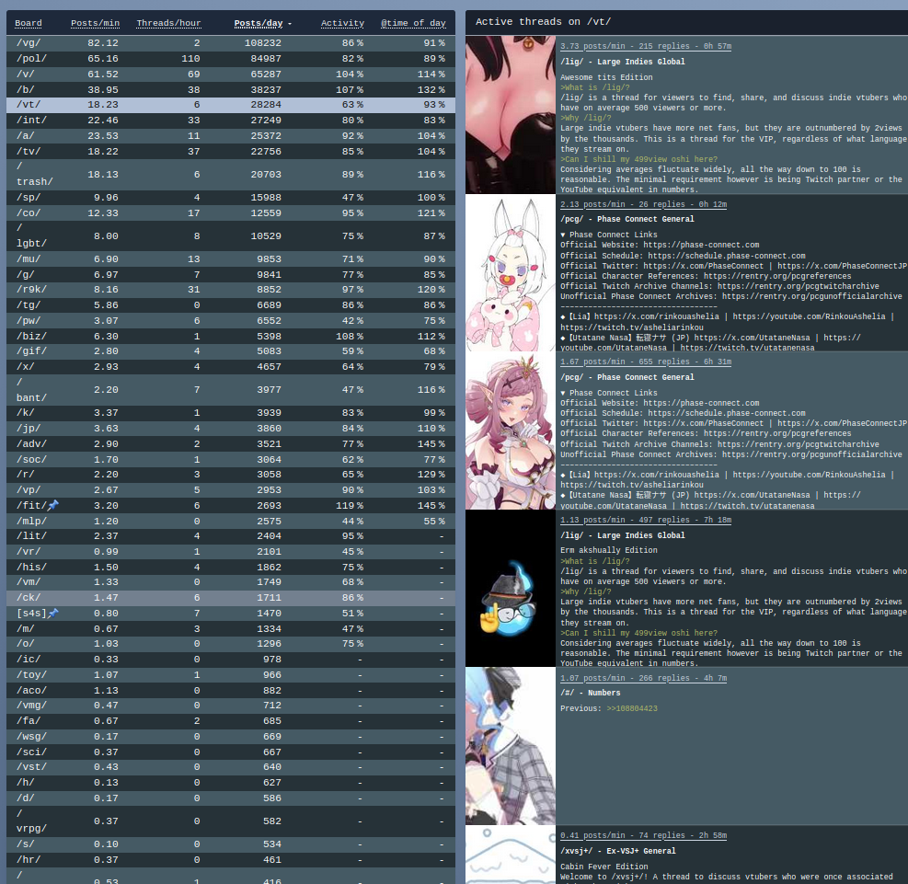This screenshot has width=908, height=884.
Task: Open Ex-VSJ+ General thread thumbnail
Action: point(511,855)
